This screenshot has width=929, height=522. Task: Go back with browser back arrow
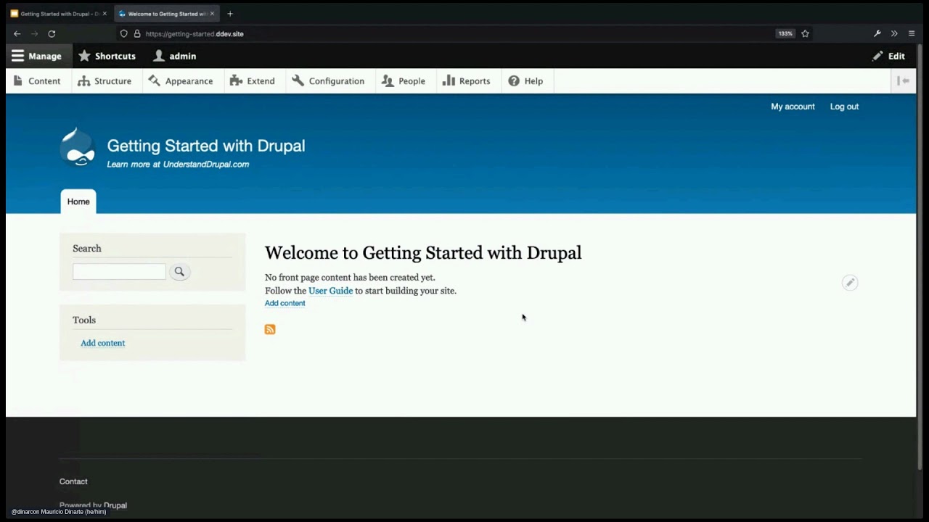click(x=17, y=33)
